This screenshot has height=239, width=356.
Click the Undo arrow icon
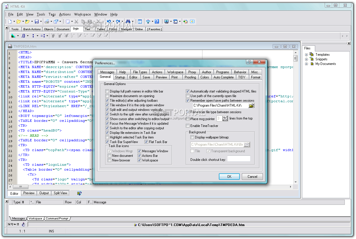pos(109,22)
